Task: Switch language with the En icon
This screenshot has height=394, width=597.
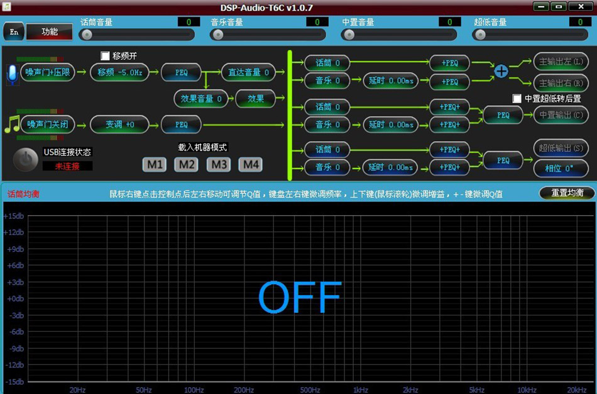Action: pos(13,31)
